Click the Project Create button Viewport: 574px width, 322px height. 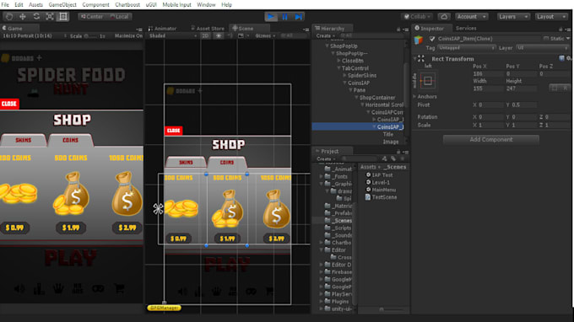click(326, 158)
